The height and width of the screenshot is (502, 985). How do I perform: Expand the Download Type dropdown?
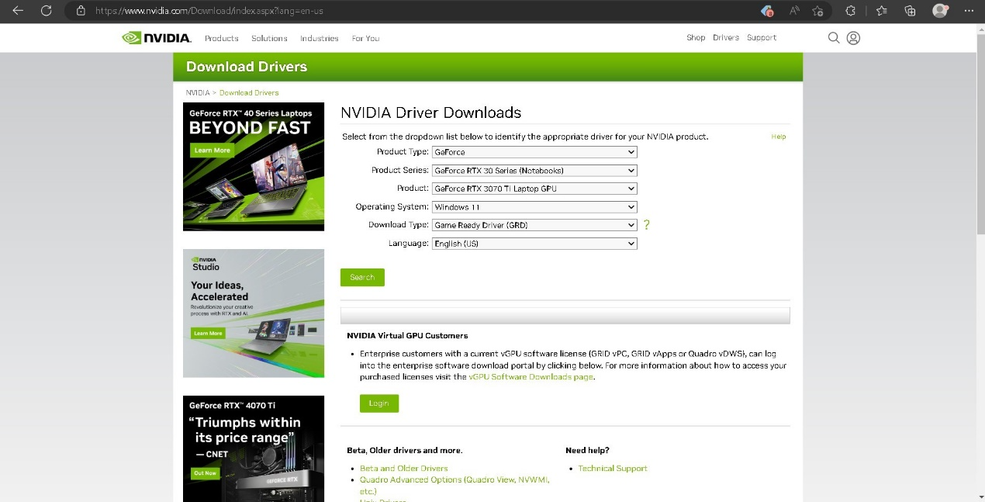pos(534,225)
